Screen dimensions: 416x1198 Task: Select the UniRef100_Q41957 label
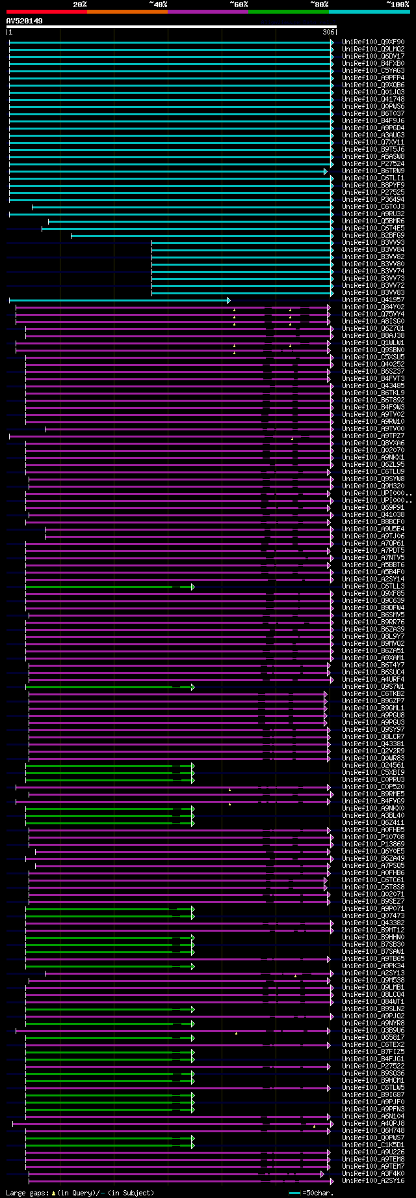(373, 299)
